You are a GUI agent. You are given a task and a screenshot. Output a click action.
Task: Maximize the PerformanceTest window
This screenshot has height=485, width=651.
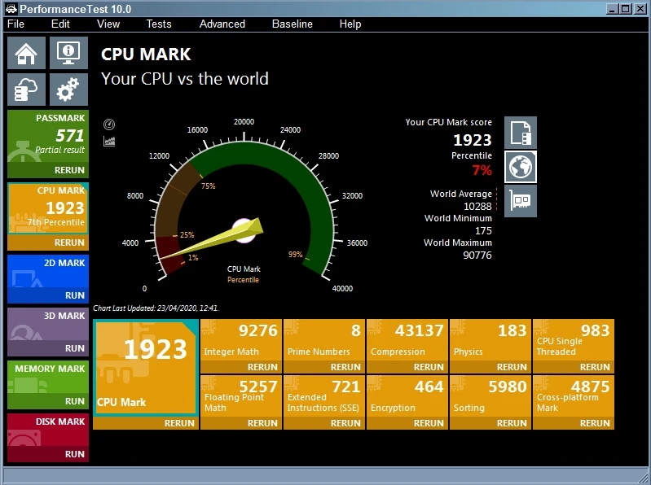point(625,9)
